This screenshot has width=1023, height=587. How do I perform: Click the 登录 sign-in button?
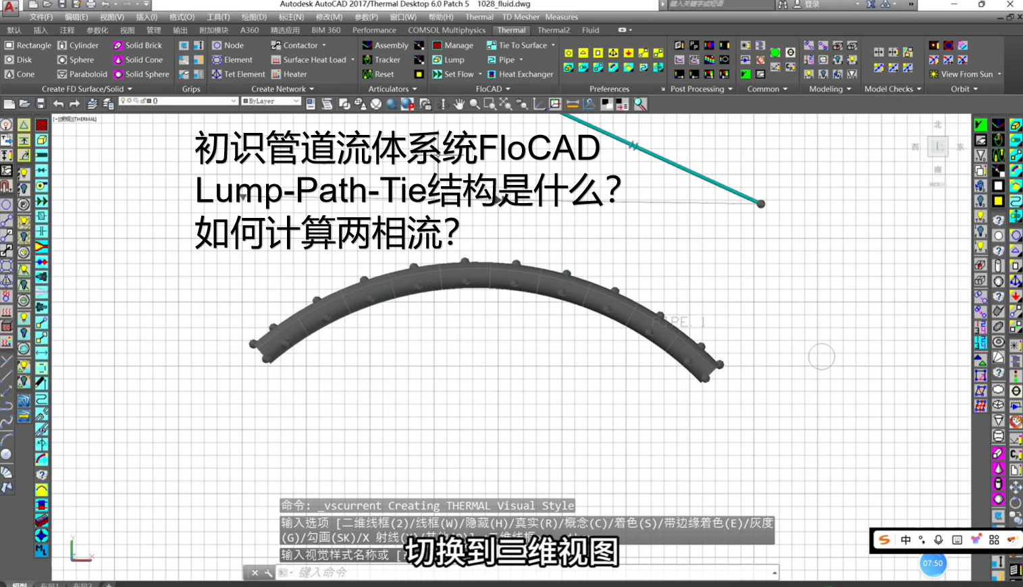click(x=807, y=5)
